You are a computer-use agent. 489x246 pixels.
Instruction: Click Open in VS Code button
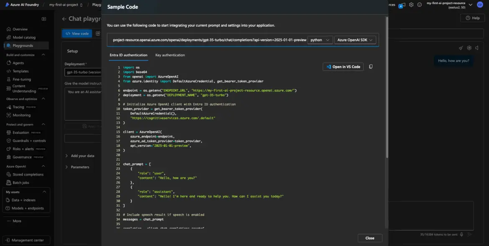(x=343, y=67)
